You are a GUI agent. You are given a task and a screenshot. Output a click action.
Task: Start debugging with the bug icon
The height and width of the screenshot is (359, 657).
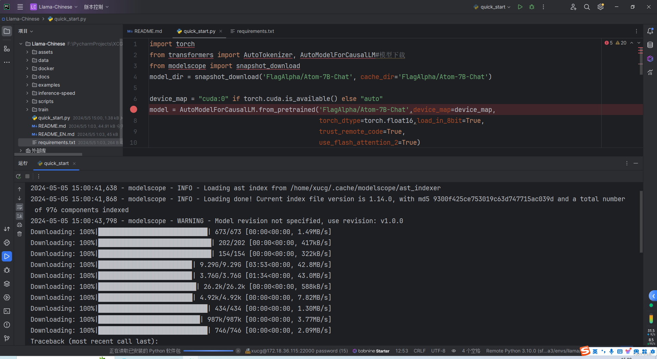click(x=532, y=7)
